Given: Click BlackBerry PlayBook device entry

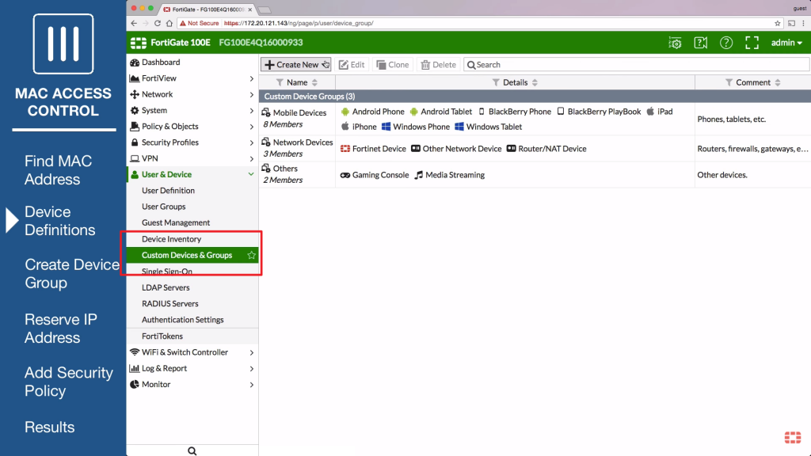Looking at the screenshot, I should coord(599,112).
